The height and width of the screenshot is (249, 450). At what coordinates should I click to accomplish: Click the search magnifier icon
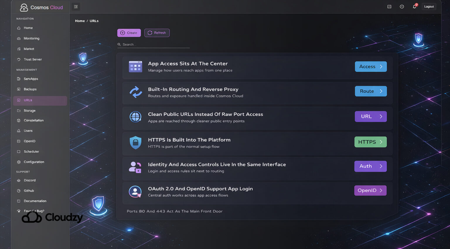[x=119, y=44]
